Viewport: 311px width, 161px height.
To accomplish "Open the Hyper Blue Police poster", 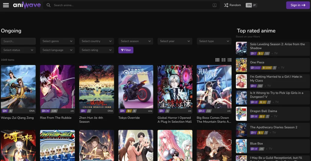I will coord(57,145).
